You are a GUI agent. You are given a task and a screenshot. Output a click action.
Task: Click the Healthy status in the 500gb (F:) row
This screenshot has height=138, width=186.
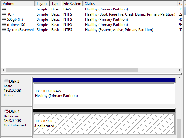point(106,19)
